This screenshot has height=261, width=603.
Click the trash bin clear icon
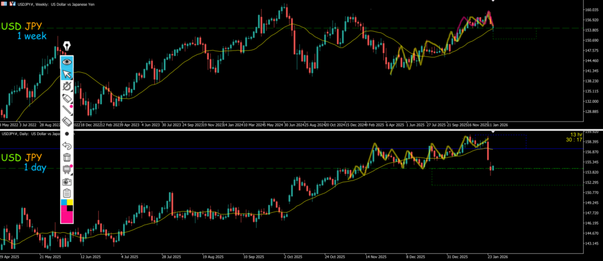(67, 158)
